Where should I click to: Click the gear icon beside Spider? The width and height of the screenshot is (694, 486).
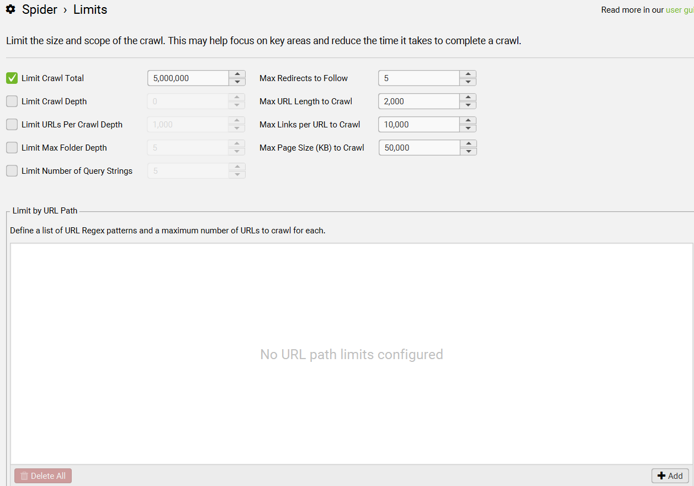click(x=10, y=9)
